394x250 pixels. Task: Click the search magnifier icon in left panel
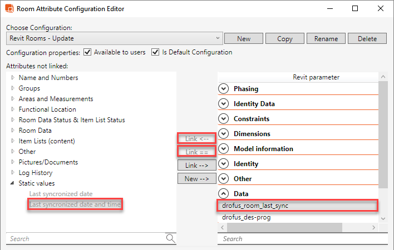pos(170,238)
